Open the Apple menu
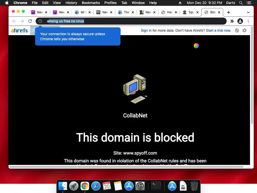The height and width of the screenshot is (193, 257). pos(7,3)
